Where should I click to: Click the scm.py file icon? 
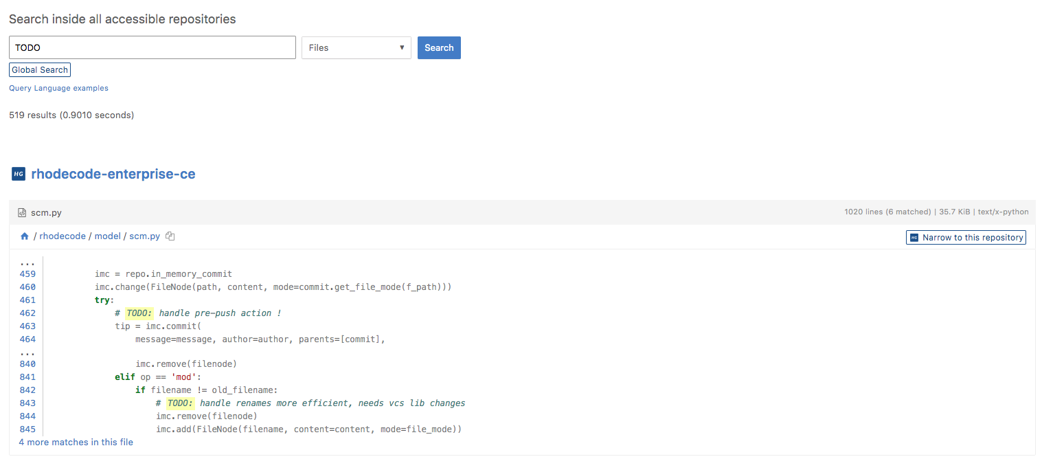(x=22, y=213)
